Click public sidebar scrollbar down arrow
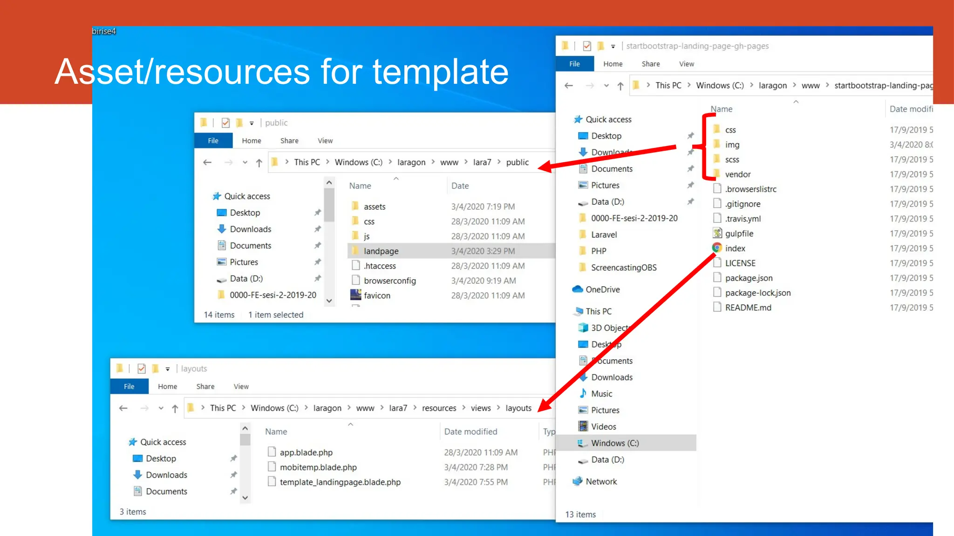954x536 pixels. click(x=329, y=301)
